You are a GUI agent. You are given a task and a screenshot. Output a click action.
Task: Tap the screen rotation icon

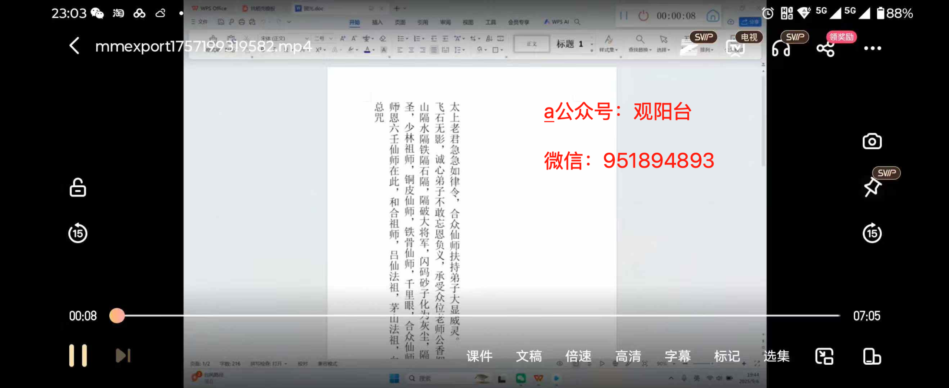(x=872, y=357)
